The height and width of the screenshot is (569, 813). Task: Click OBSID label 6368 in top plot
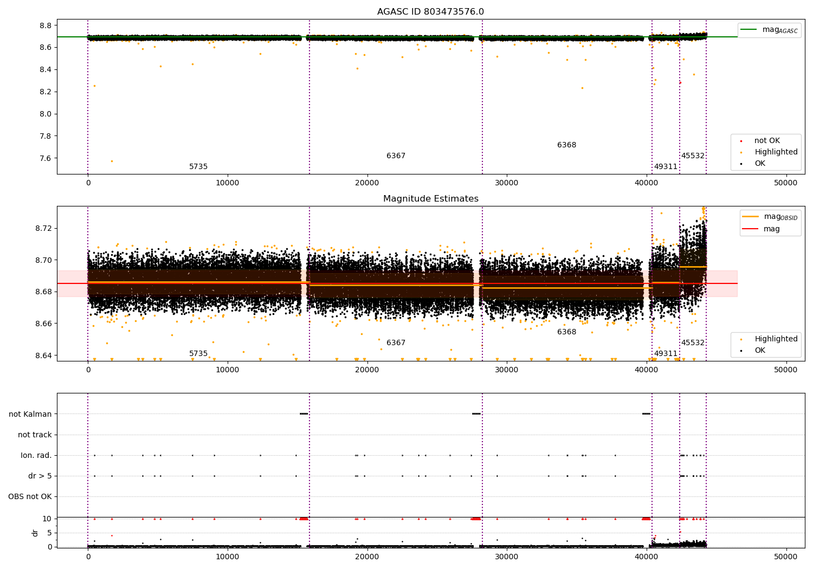pyautogui.click(x=566, y=145)
